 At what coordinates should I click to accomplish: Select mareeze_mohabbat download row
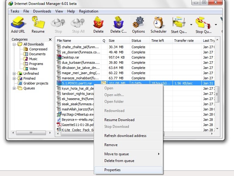[135, 78]
